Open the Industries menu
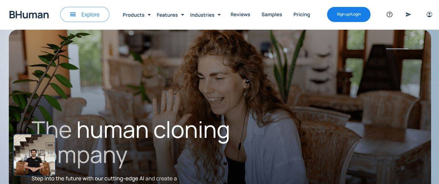Screen dimensions: 439x184 pyautogui.click(x=202, y=15)
